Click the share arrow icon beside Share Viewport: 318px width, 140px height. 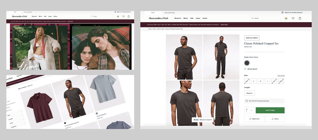tap(272, 119)
